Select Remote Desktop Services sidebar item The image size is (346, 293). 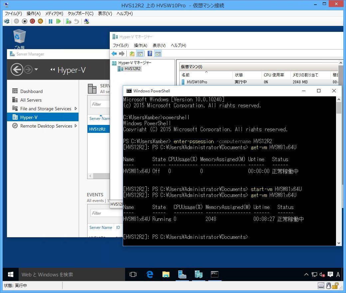(43, 126)
